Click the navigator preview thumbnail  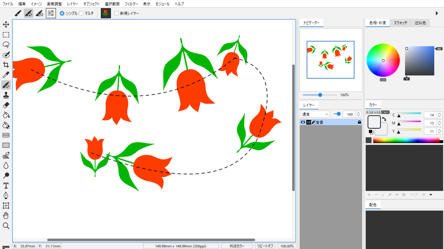(331, 60)
